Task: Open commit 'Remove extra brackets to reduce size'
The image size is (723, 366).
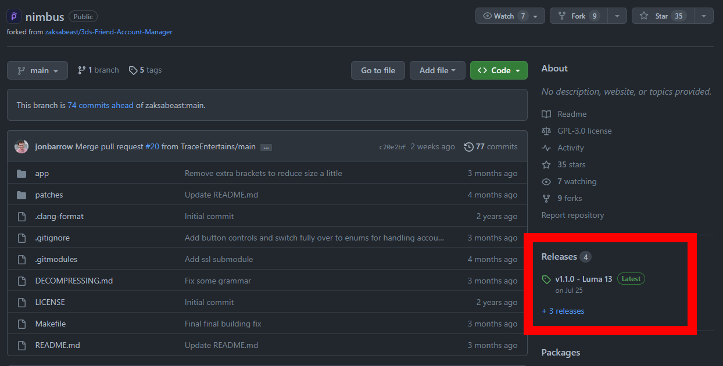Action: pos(263,173)
